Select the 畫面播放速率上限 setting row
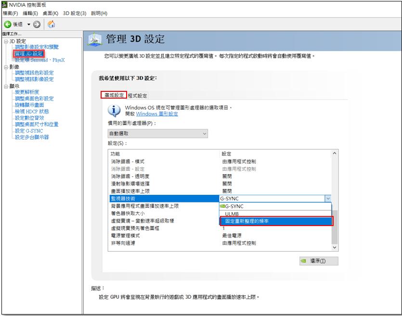 pos(220,191)
